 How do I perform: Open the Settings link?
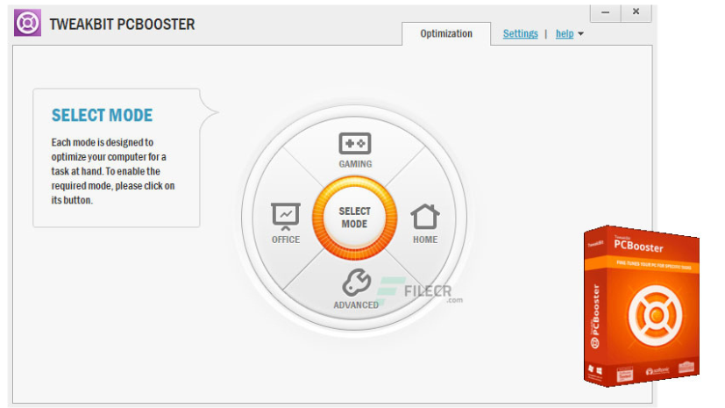click(520, 33)
